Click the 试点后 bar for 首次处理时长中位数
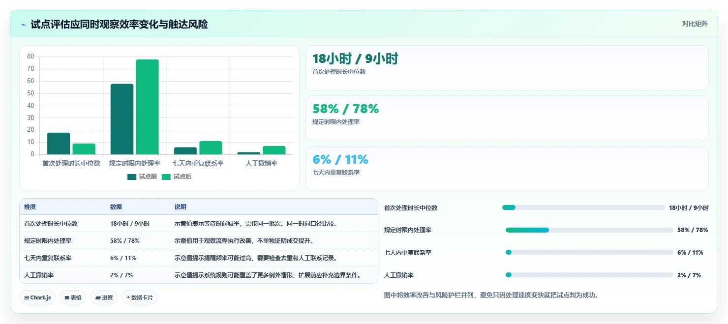 click(x=84, y=149)
